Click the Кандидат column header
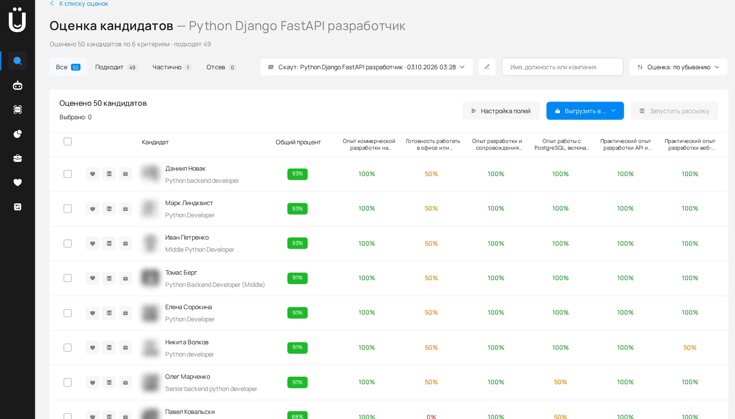735x419 pixels. point(155,142)
